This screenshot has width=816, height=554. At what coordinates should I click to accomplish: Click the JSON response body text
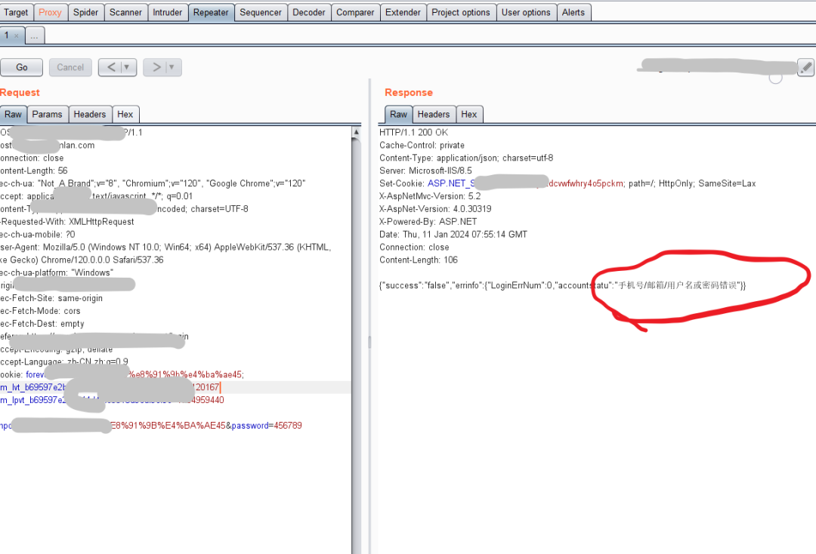[x=562, y=285]
